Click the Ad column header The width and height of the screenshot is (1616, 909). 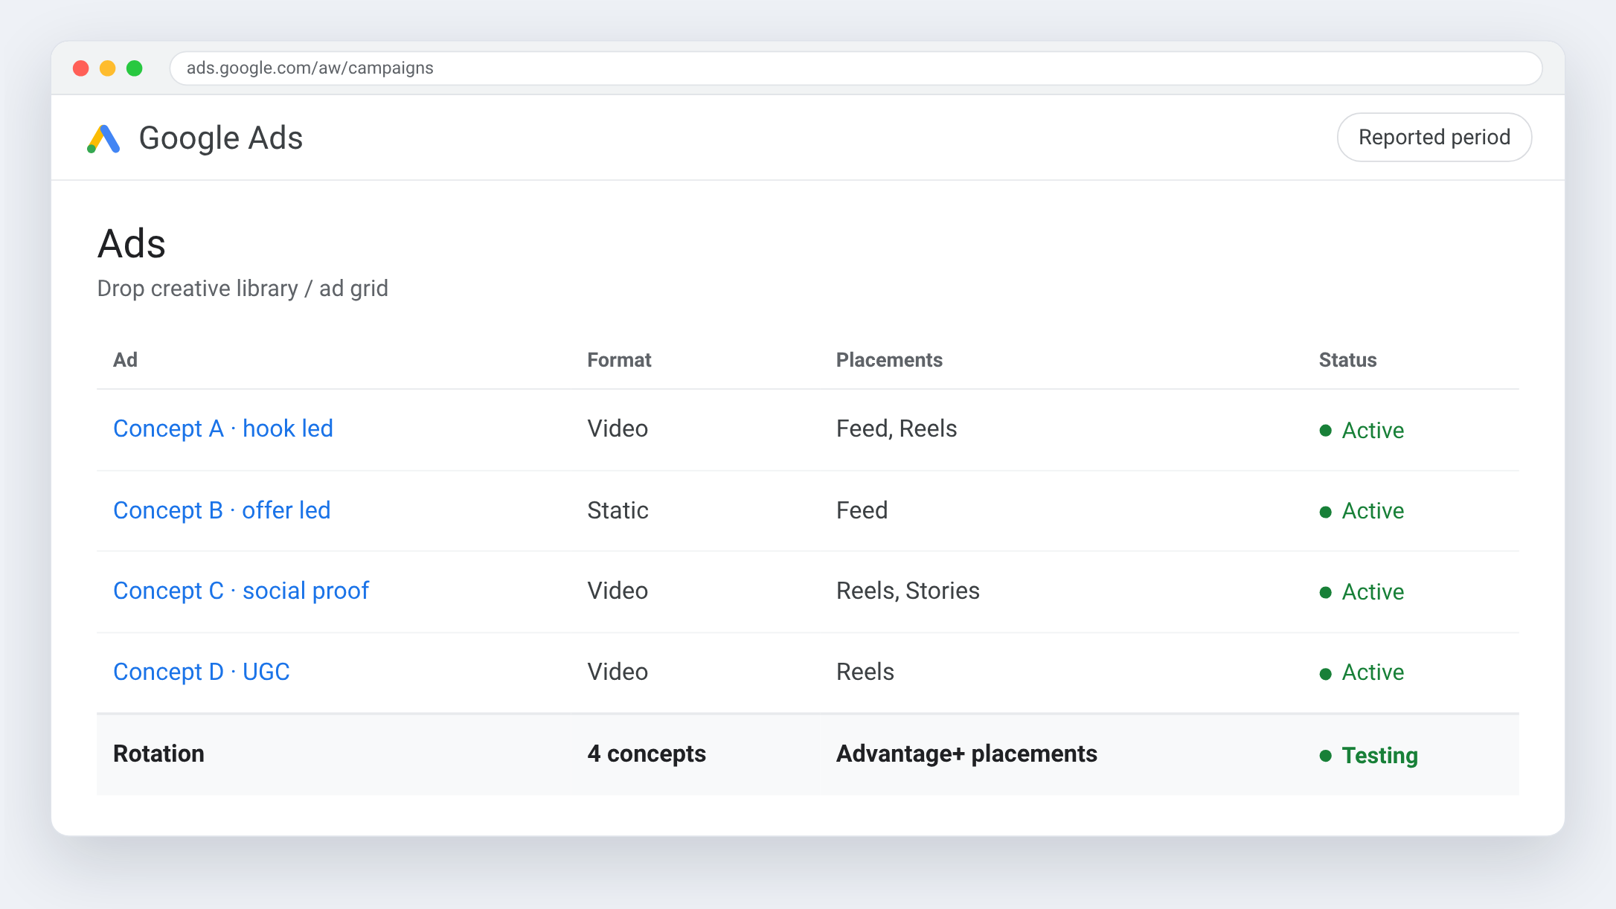[125, 360]
